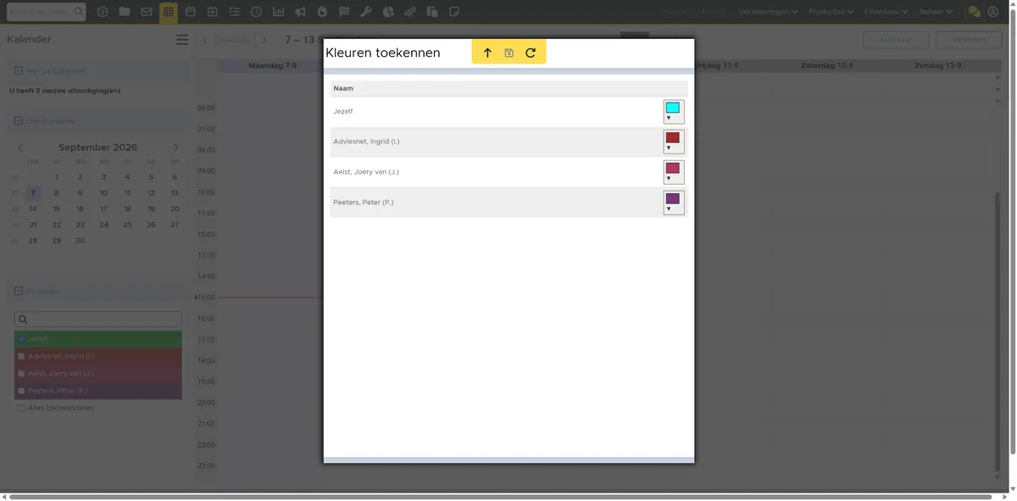Open the highlighted calendar grid icon
The image size is (1017, 501).
(x=169, y=12)
